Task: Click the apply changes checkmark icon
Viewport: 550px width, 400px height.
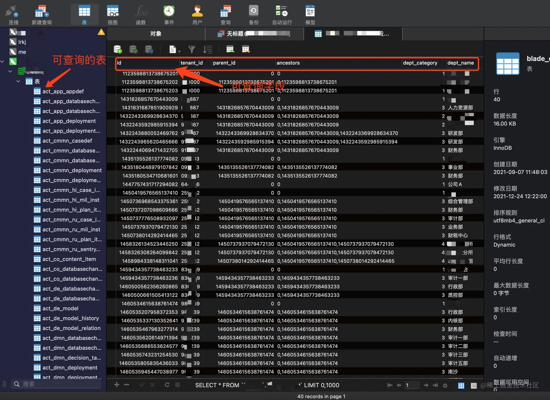Action: pos(142,385)
